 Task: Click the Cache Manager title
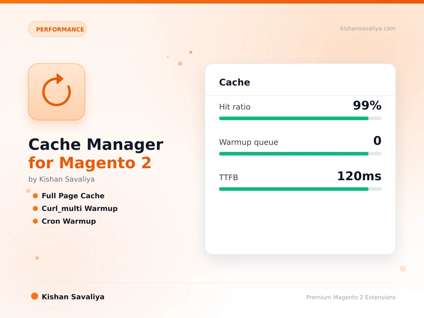tap(96, 144)
